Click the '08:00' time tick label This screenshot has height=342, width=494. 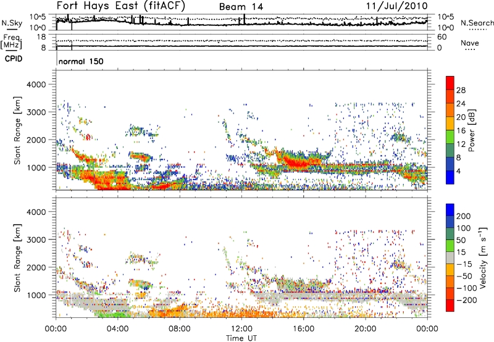[x=180, y=329]
